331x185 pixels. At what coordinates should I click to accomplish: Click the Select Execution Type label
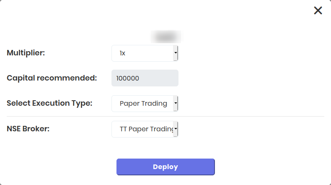pyautogui.click(x=49, y=103)
